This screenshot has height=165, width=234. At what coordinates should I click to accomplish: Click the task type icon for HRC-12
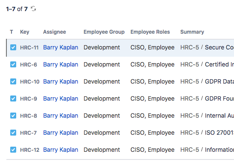[13, 150]
